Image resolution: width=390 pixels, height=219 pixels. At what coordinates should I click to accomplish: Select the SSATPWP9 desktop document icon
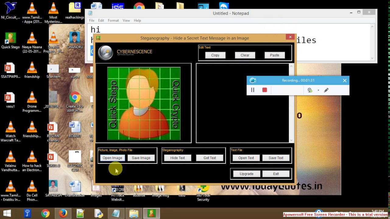(10, 70)
